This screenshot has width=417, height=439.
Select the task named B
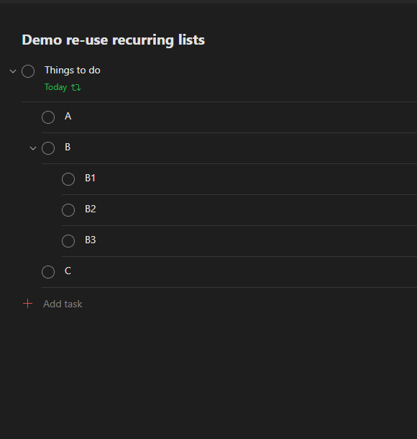click(68, 147)
